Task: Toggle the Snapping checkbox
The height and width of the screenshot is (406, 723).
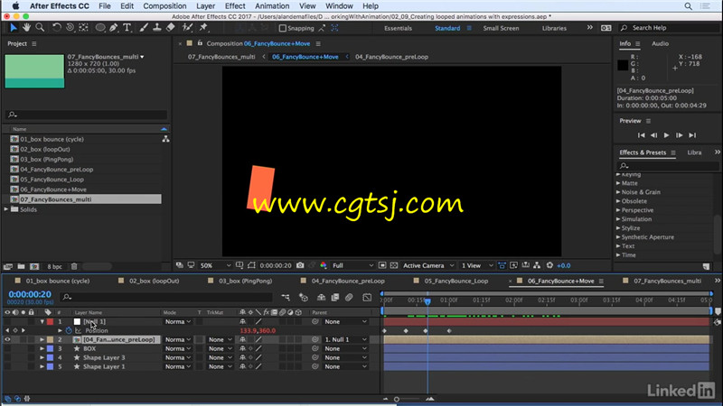Action: click(x=283, y=28)
